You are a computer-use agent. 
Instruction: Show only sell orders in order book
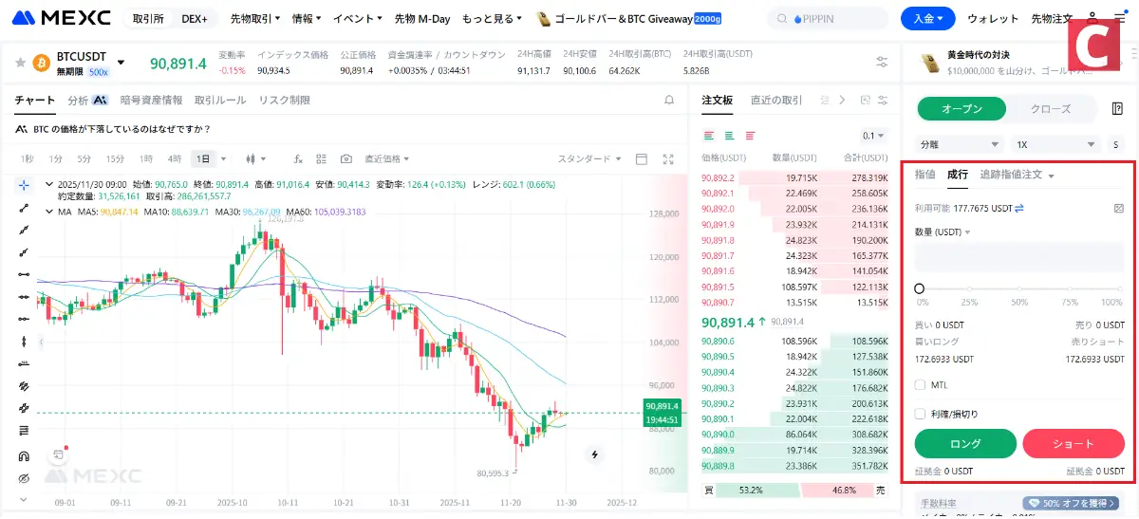point(750,136)
